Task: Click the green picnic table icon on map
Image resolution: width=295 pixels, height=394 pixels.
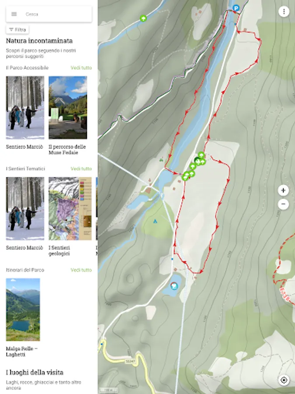Action: (161, 159)
